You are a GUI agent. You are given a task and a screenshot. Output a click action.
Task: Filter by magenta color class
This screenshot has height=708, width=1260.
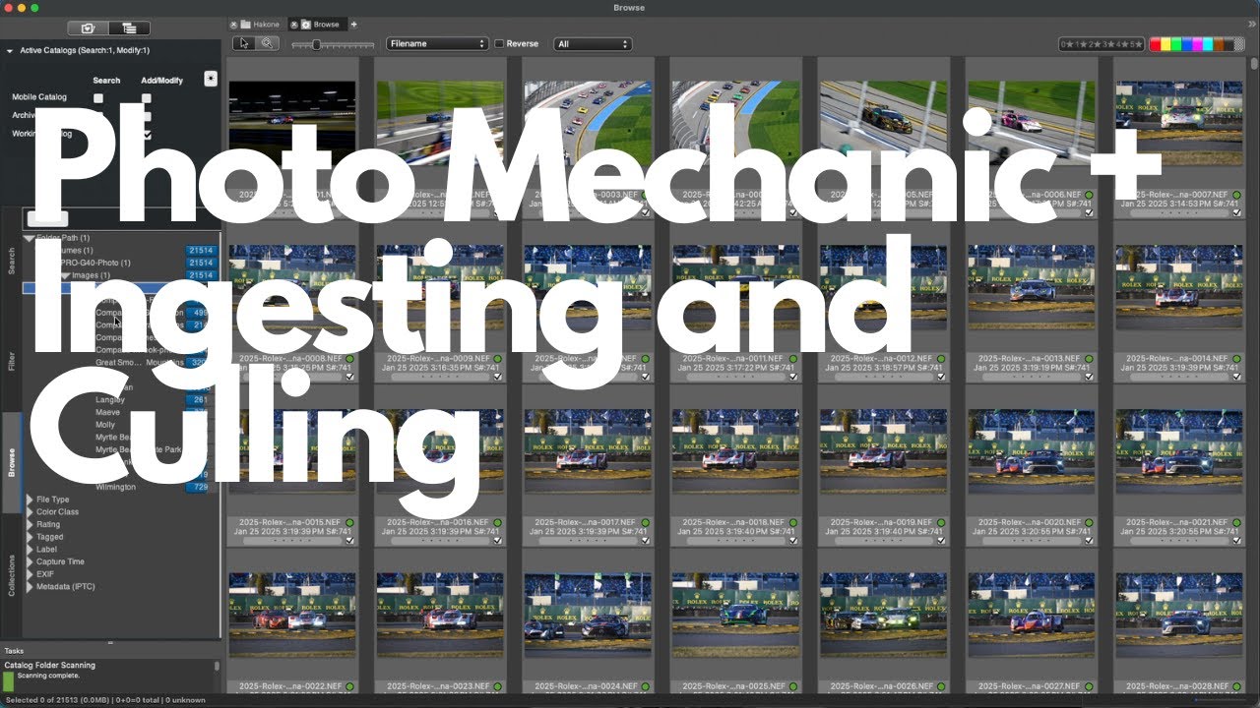pyautogui.click(x=1198, y=44)
